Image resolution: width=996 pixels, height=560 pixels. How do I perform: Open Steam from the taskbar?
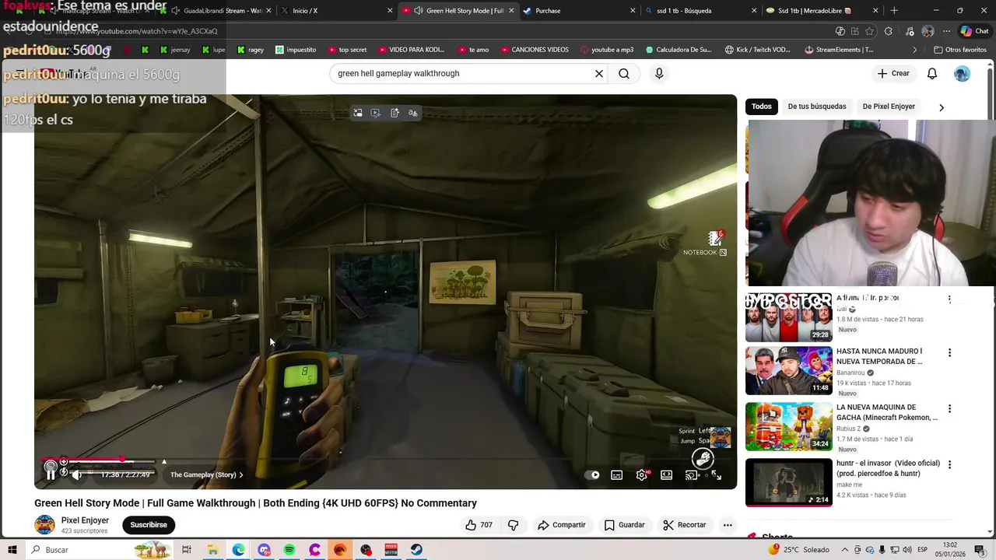[417, 550]
